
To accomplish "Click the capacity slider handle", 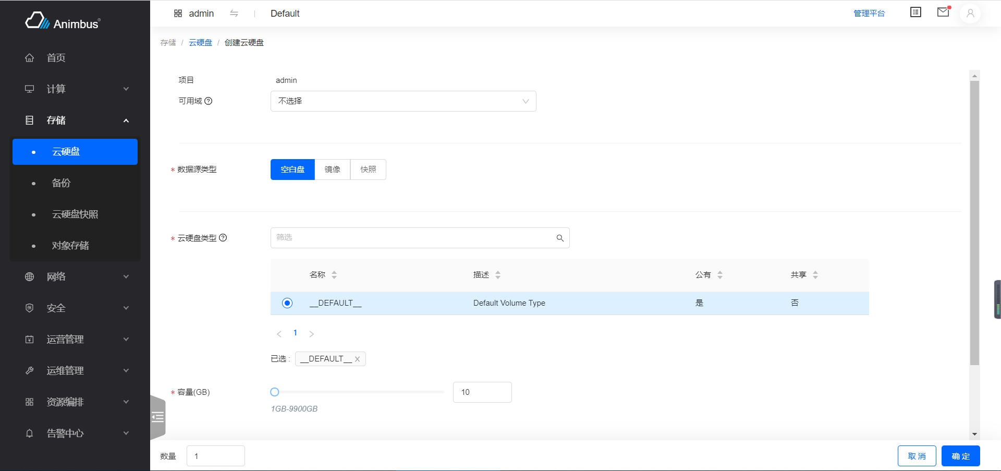I will (x=275, y=392).
